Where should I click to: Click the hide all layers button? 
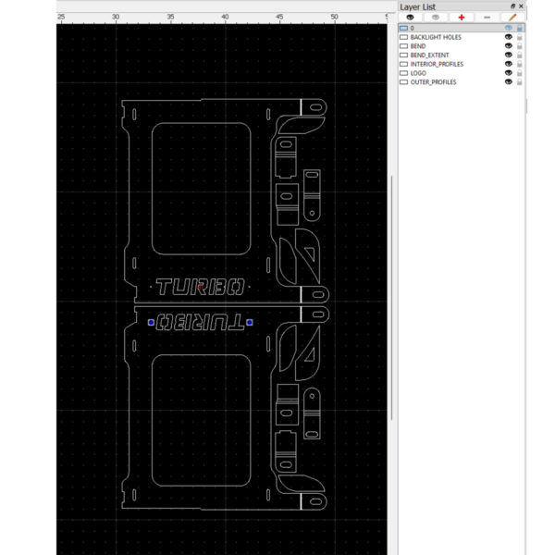point(436,17)
